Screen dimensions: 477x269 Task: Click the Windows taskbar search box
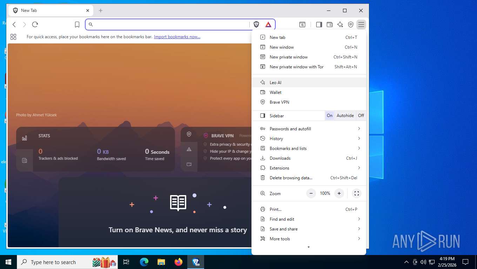67,262
